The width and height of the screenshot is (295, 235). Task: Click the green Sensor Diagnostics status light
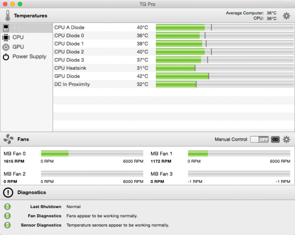click(7, 225)
